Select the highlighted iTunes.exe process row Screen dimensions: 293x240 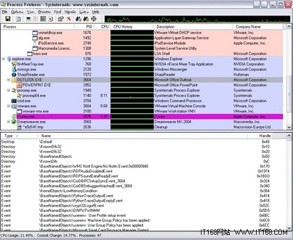[x=142, y=117]
